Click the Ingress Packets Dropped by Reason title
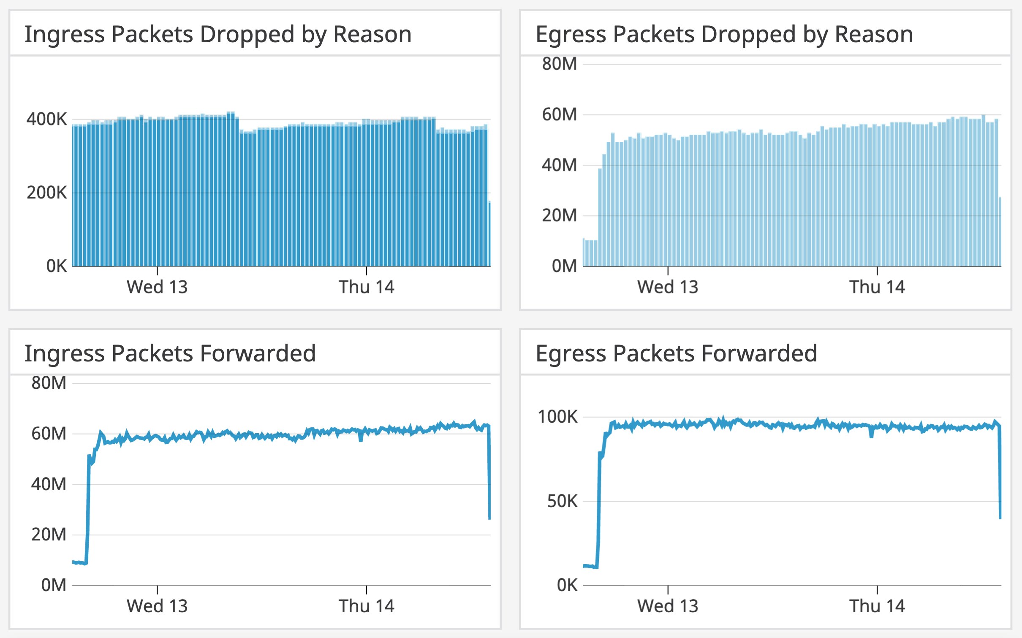1022x638 pixels. coord(218,34)
